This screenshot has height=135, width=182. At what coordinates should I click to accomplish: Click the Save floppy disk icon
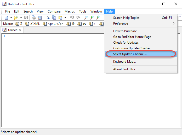click(x=26, y=17)
